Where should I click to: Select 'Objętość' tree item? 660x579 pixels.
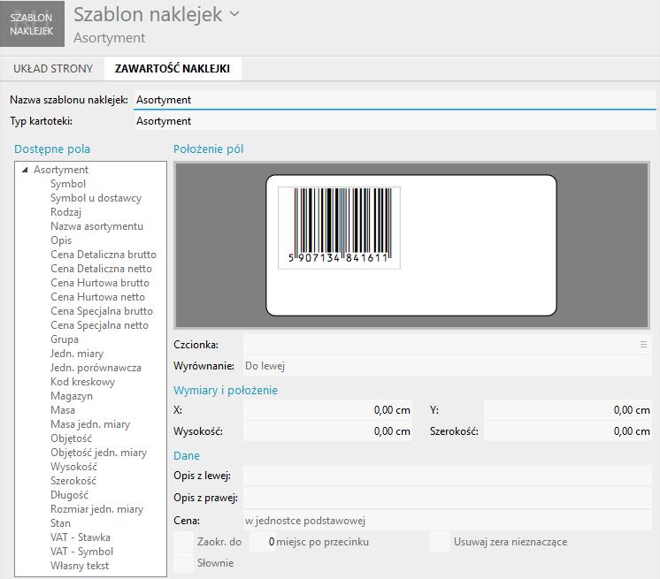71,438
